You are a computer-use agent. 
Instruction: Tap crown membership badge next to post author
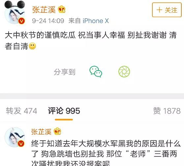pyautogui.click(x=62, y=9)
